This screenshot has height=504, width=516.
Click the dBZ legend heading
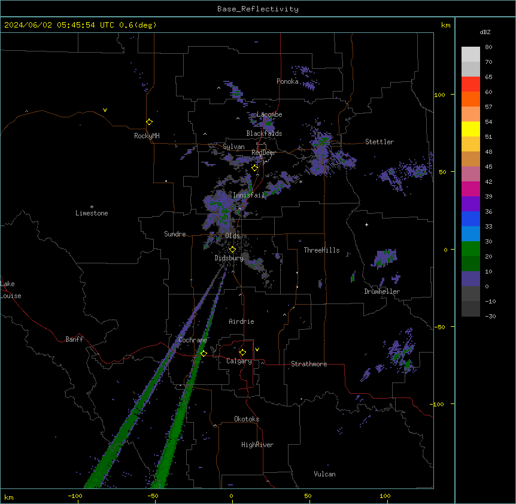coord(485,32)
